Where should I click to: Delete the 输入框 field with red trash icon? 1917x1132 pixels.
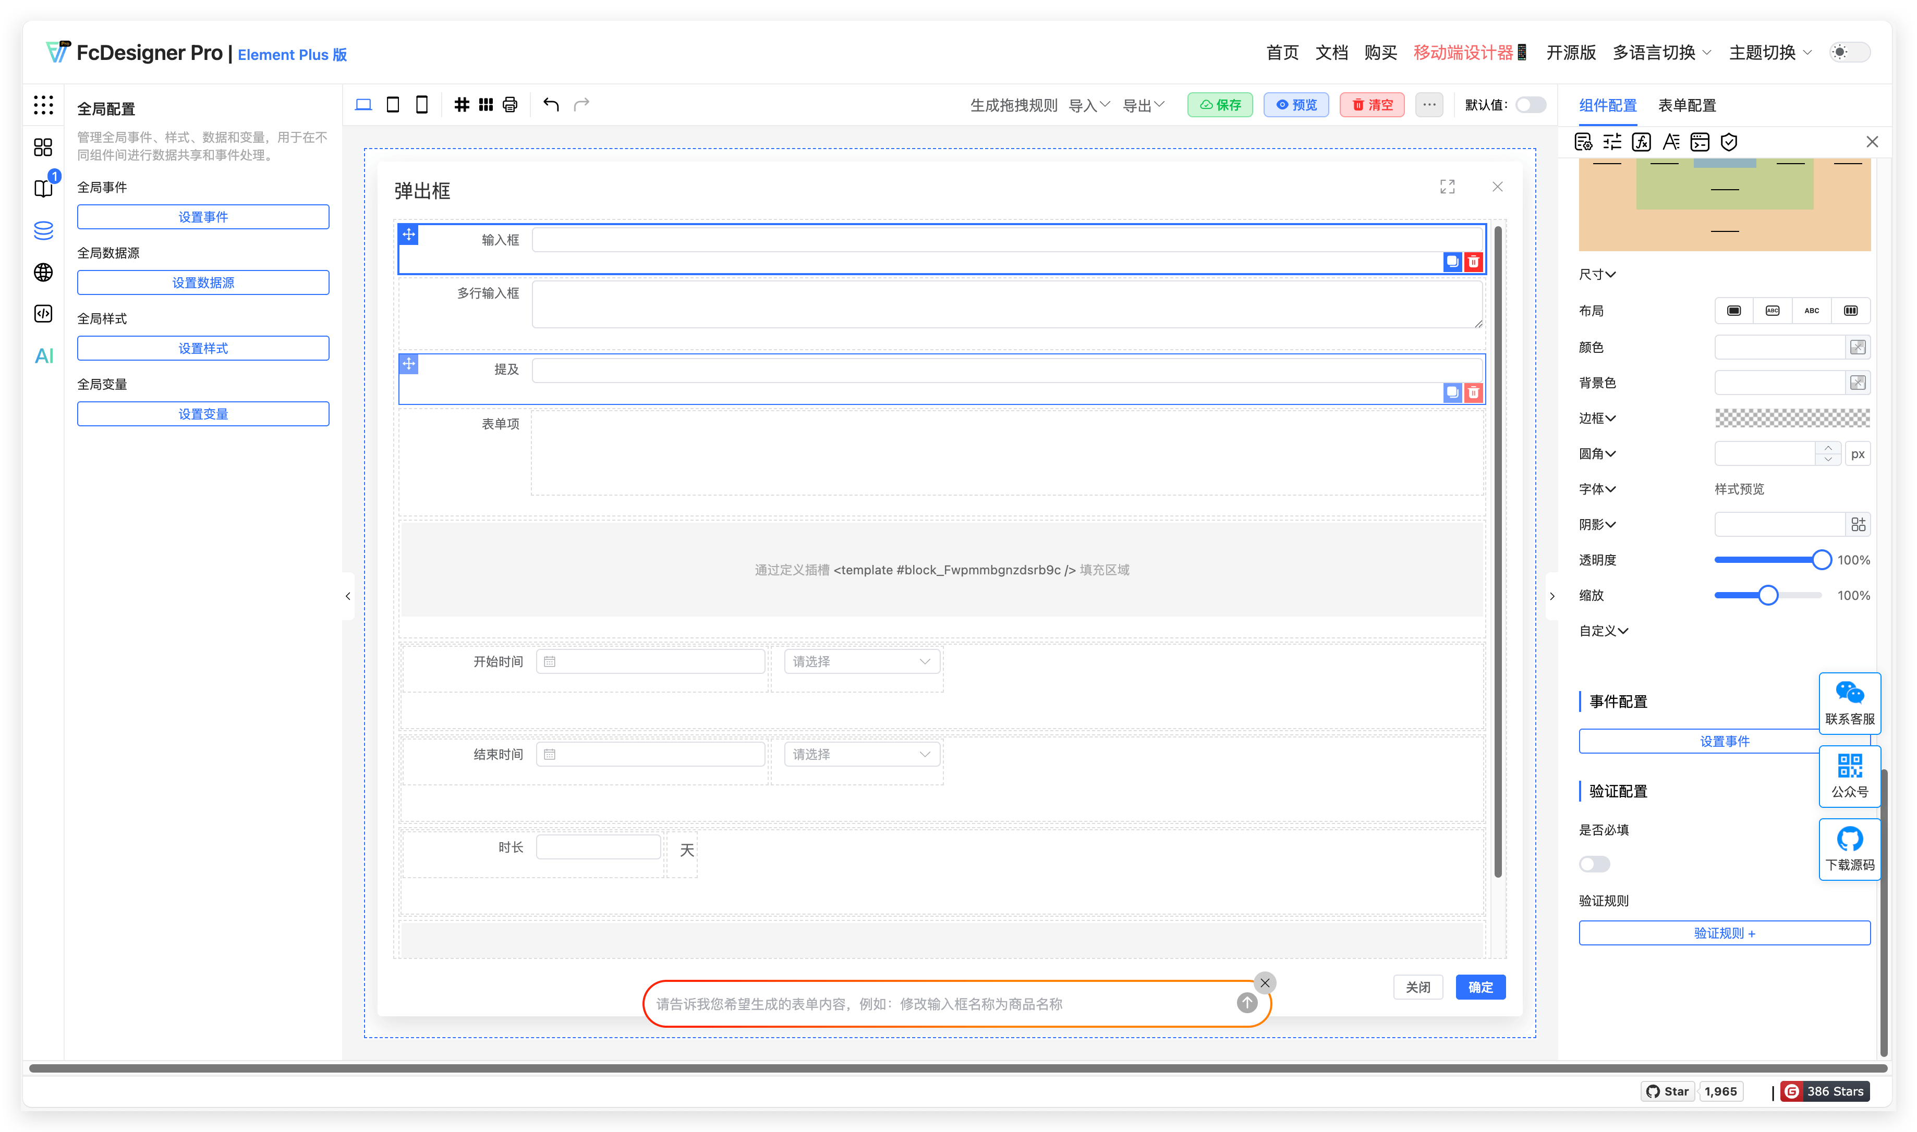(1474, 262)
